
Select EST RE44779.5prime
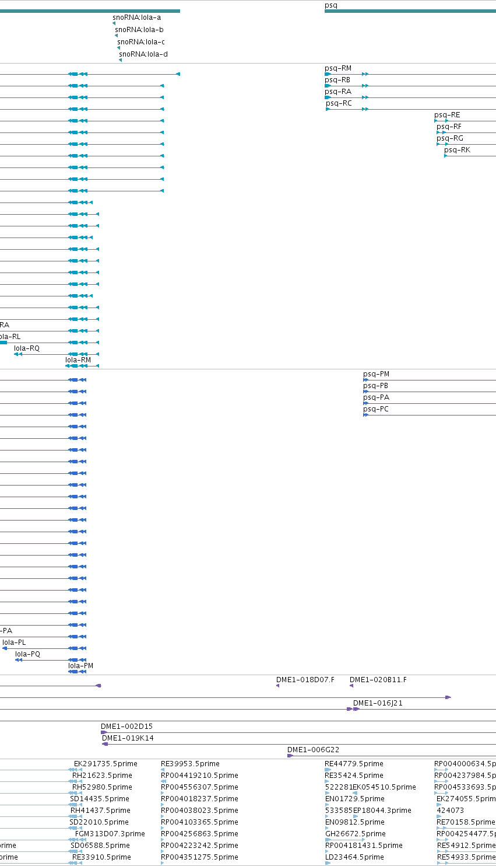[354, 764]
